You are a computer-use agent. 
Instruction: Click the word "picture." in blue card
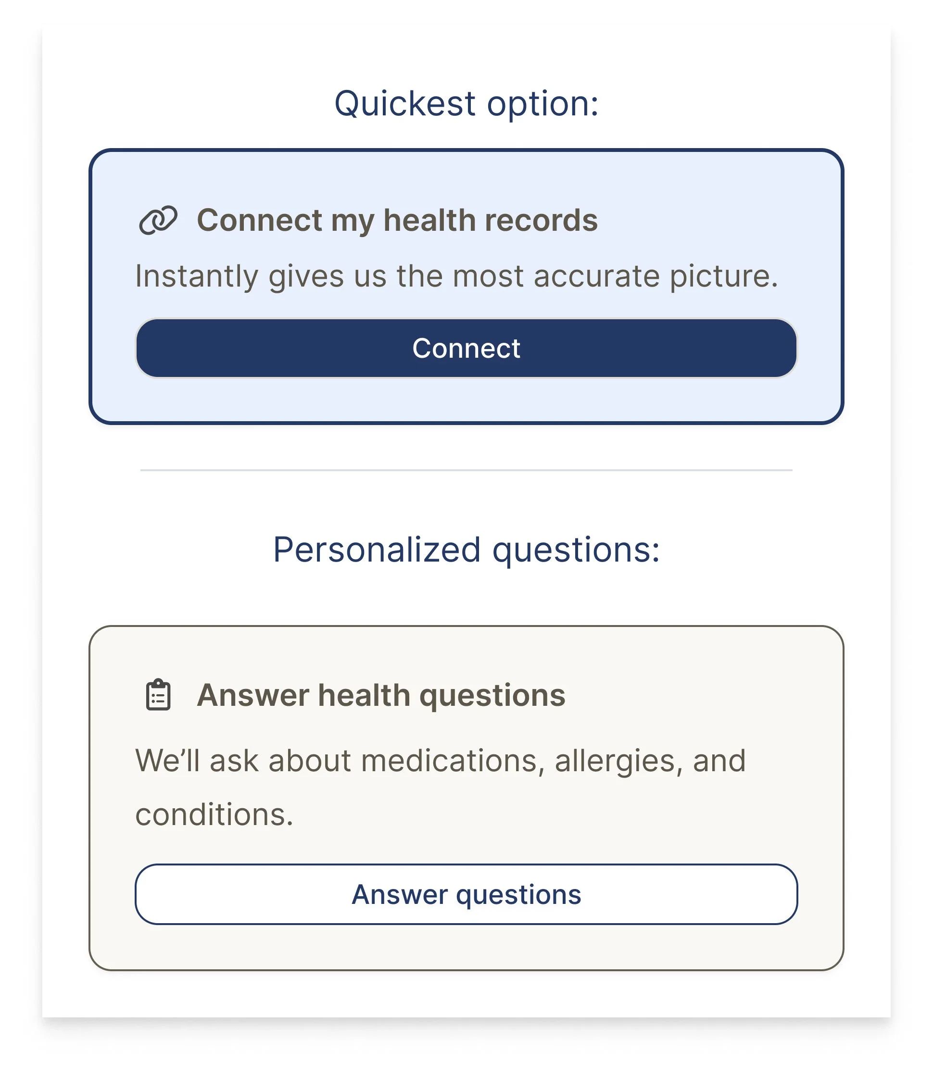724,276
